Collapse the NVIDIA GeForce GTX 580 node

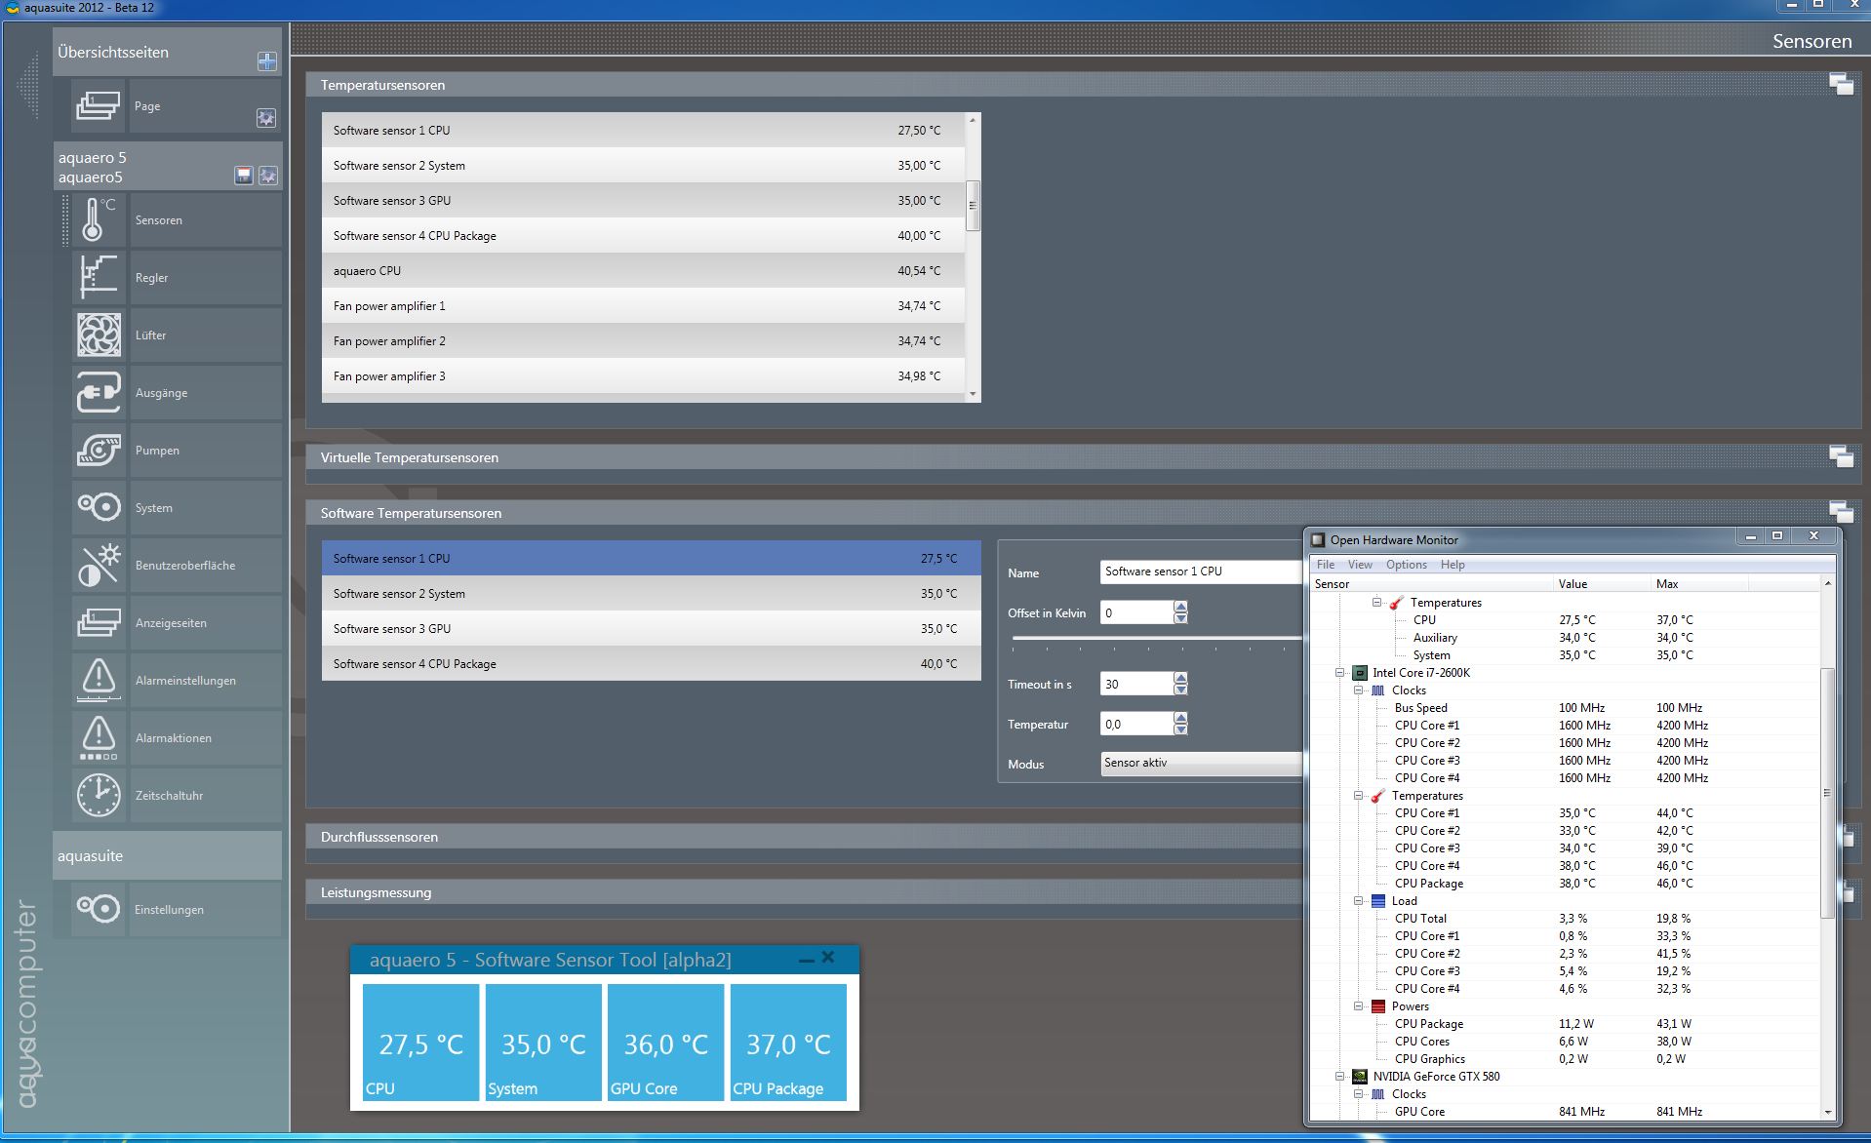(x=1340, y=1077)
